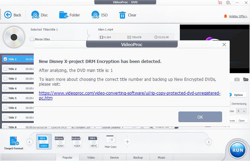Switch to the Backup tab
250x161 pixels.
(x=138, y=157)
